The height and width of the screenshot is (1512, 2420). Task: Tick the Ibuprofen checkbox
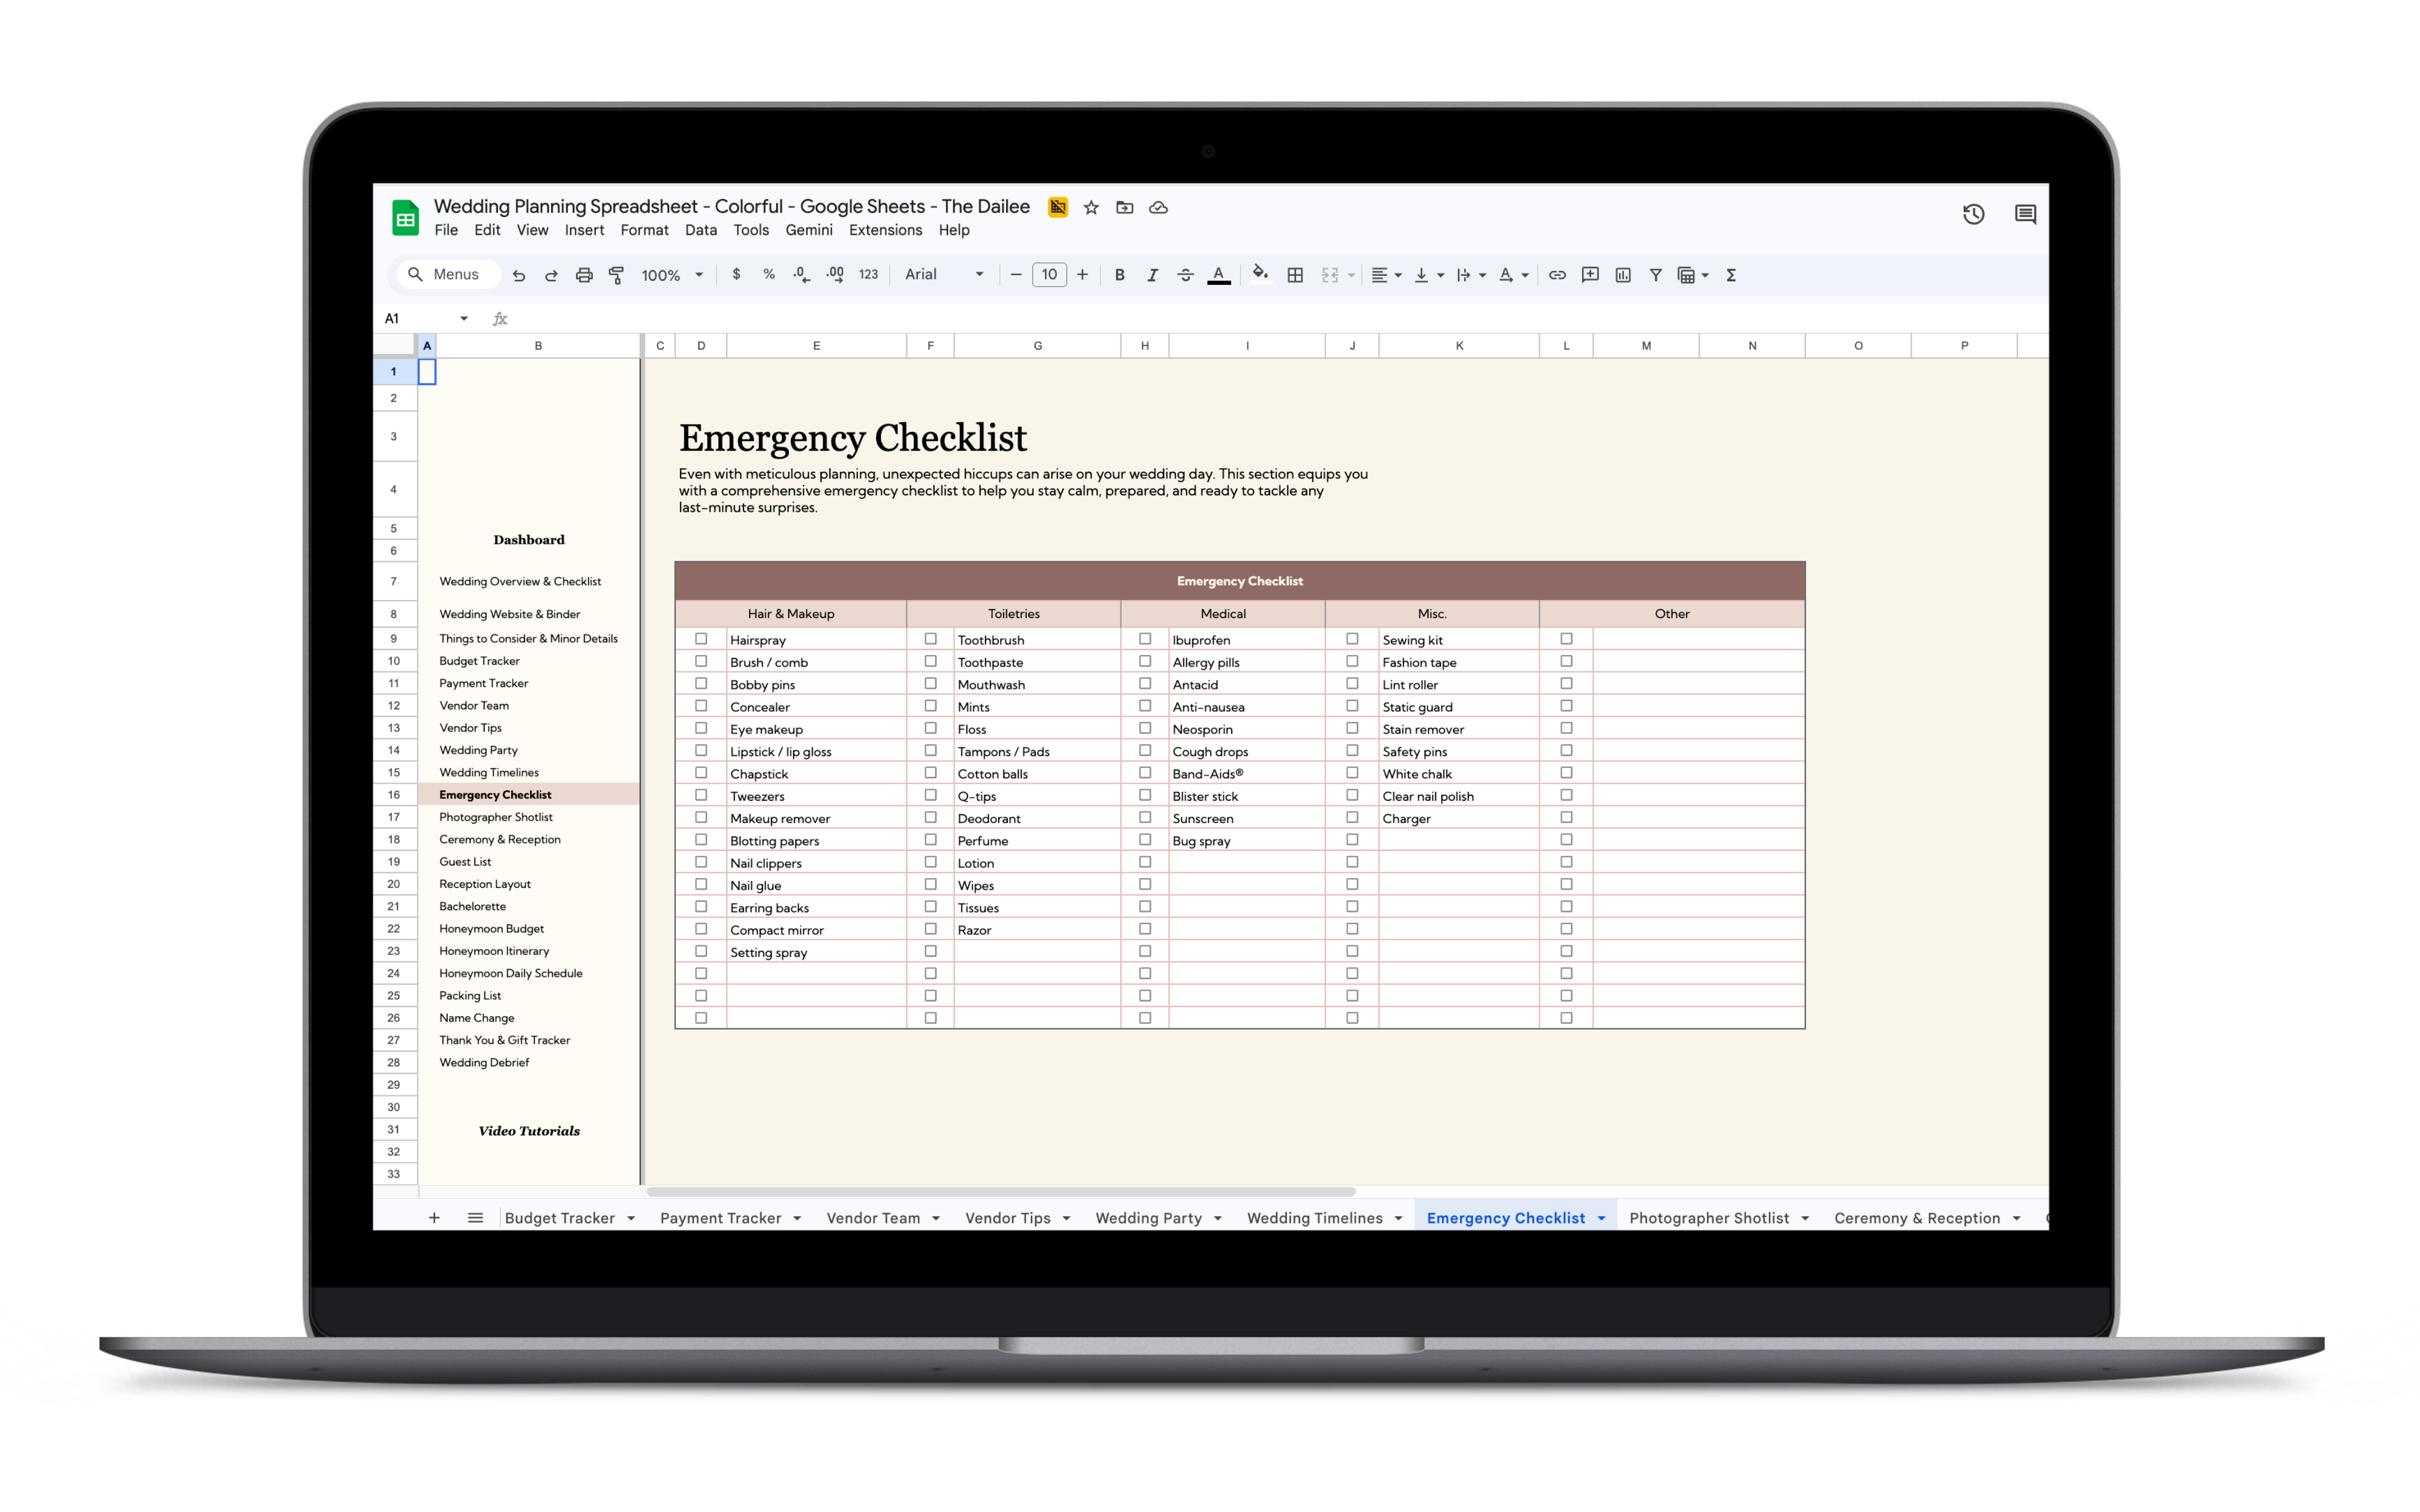click(1145, 639)
